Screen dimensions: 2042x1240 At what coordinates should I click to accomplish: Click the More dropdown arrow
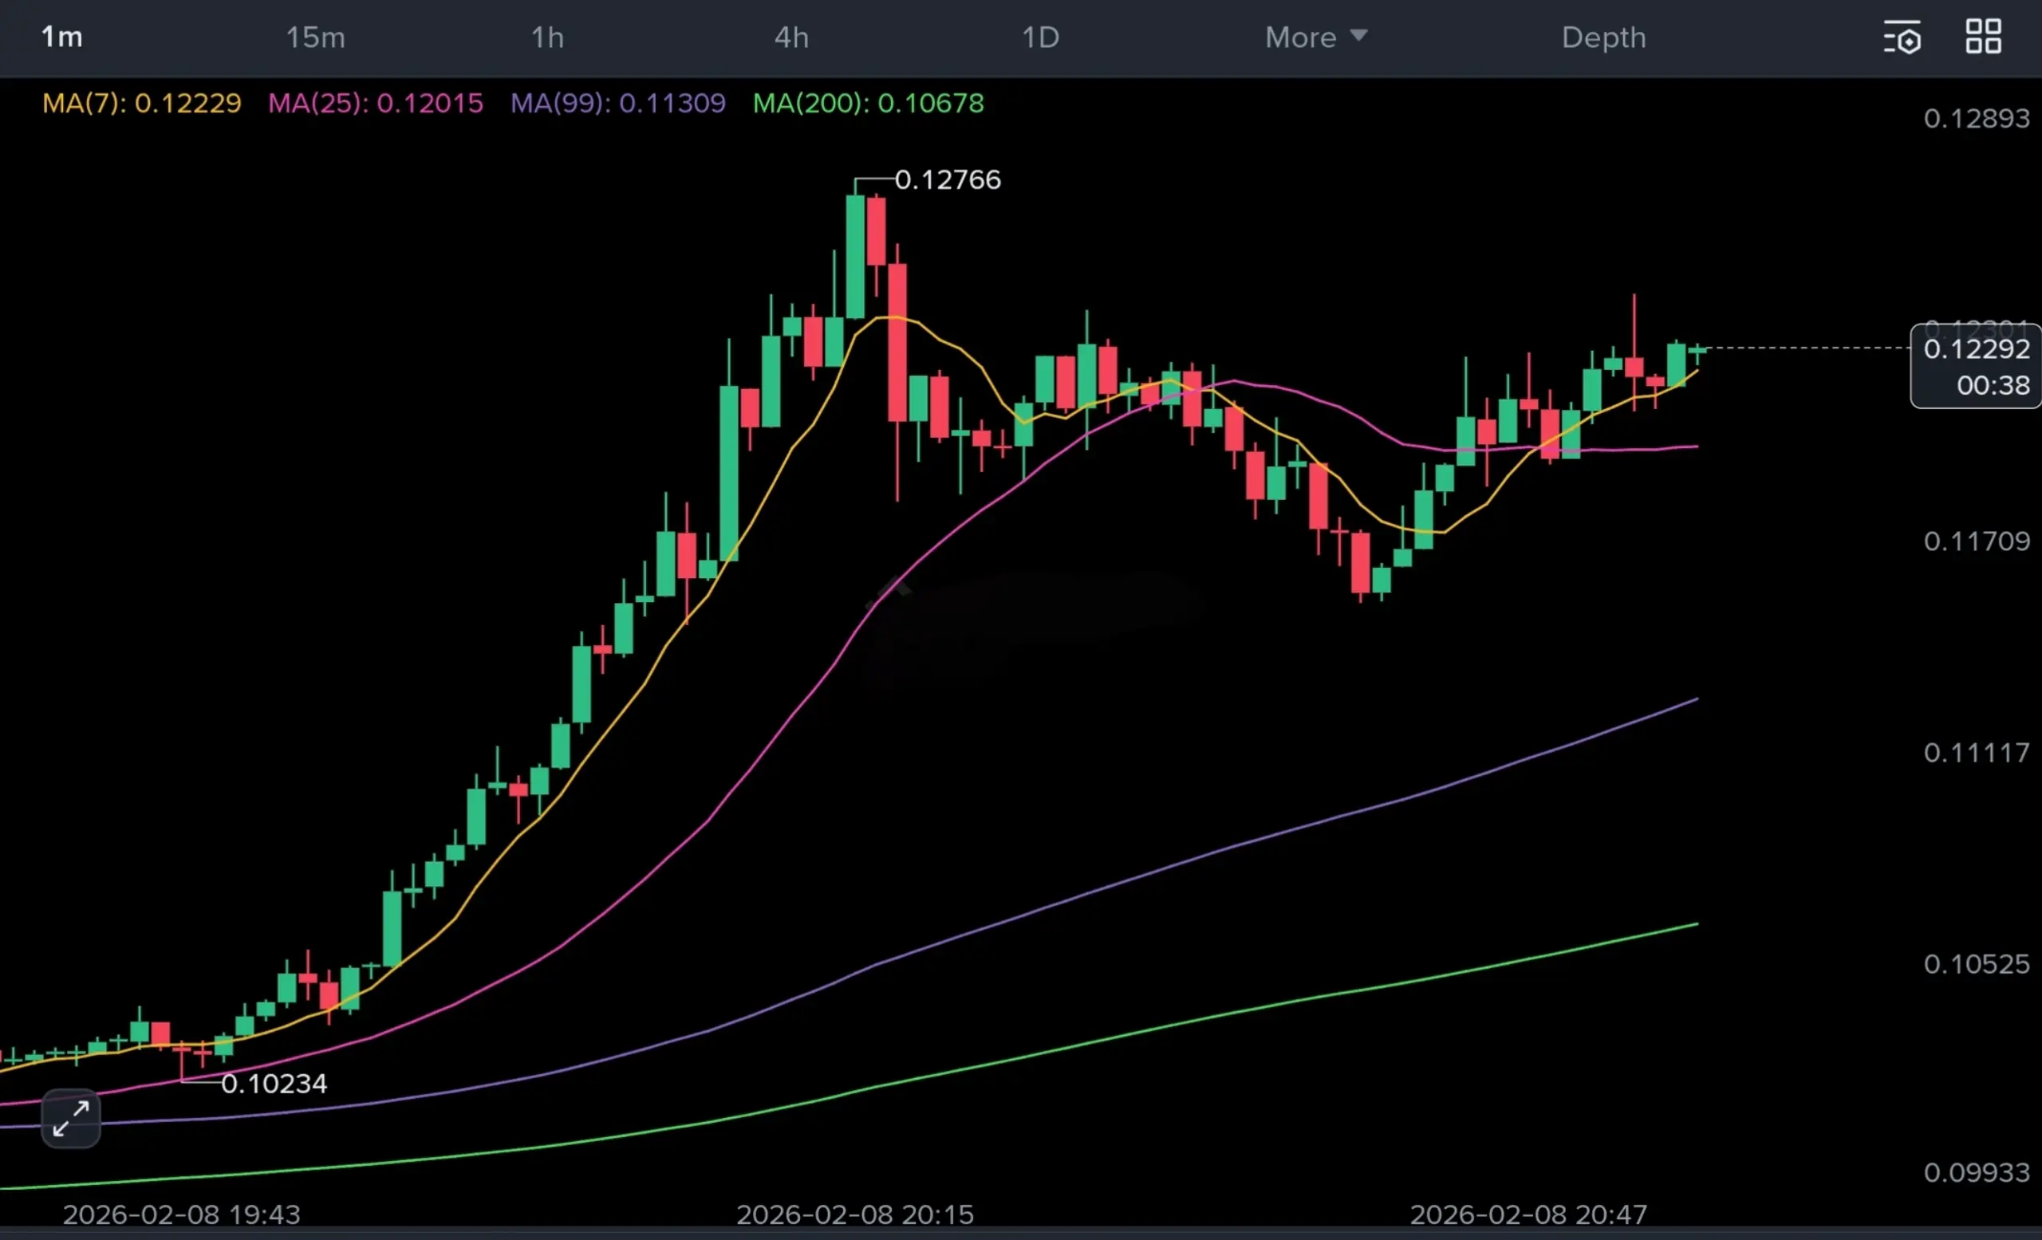(x=1359, y=36)
